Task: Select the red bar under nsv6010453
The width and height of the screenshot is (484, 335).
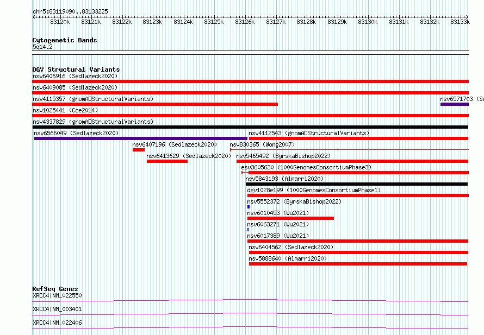Action: (x=290, y=218)
